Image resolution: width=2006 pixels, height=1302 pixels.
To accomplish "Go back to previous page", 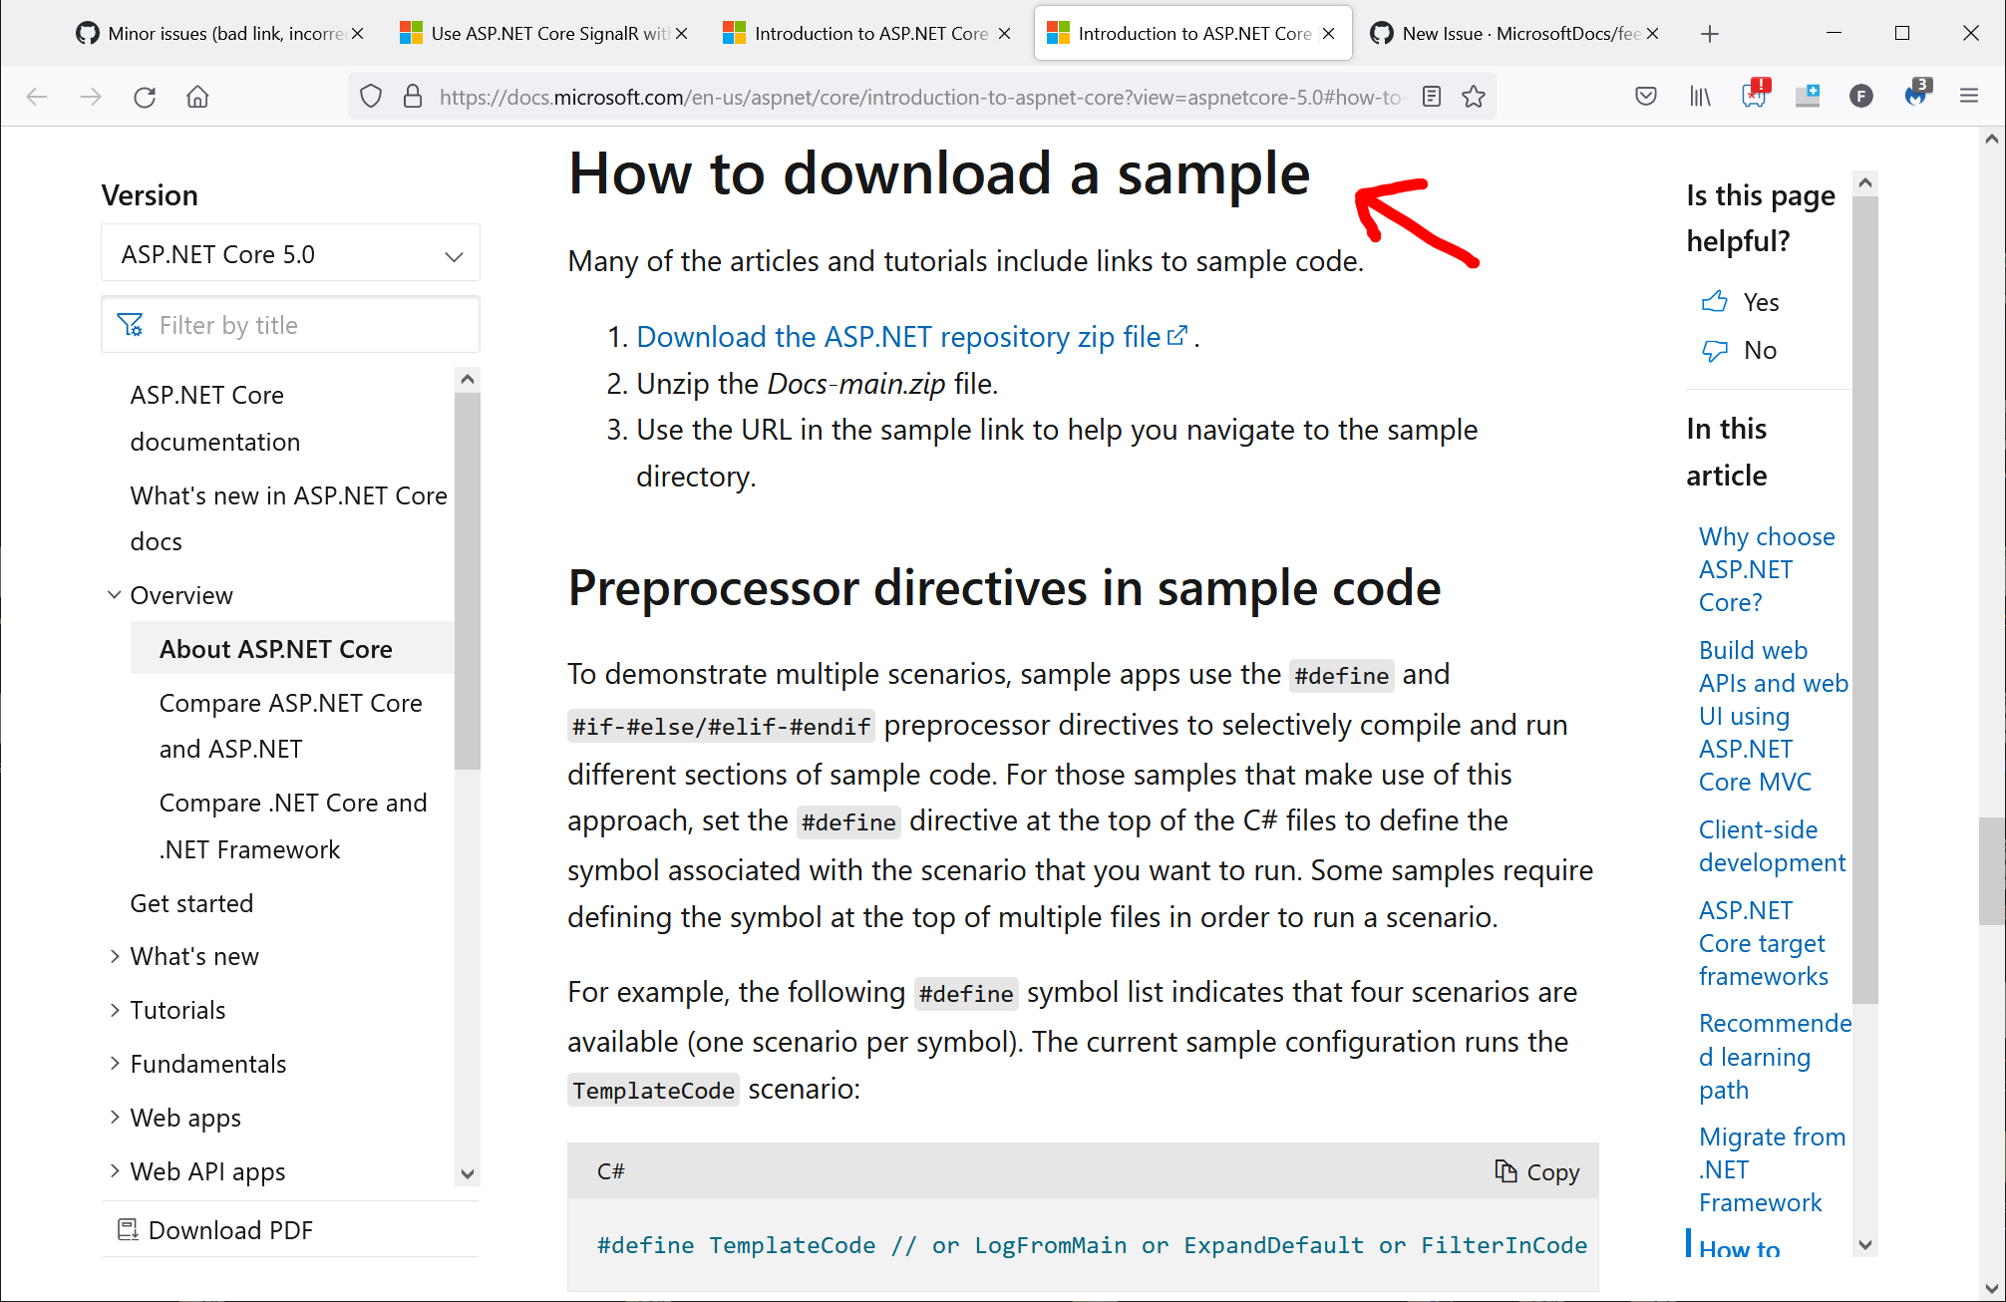I will pos(37,97).
